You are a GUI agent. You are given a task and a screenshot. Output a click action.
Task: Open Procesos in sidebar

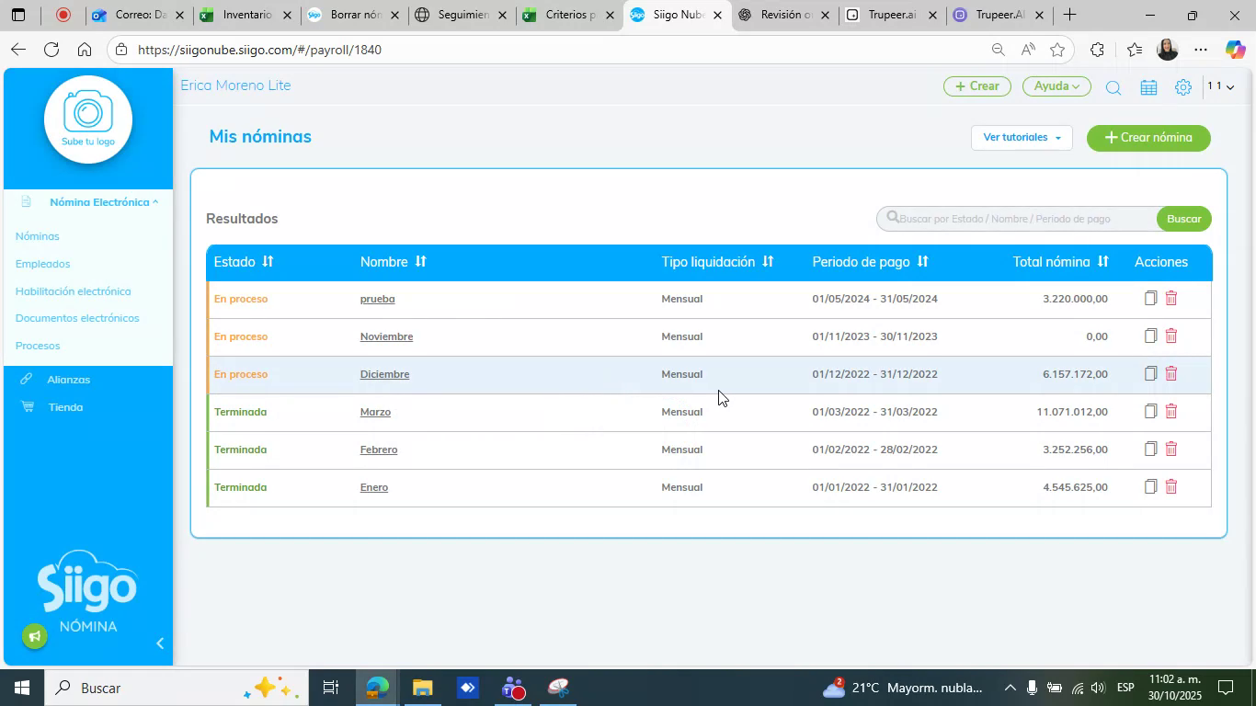[38, 346]
